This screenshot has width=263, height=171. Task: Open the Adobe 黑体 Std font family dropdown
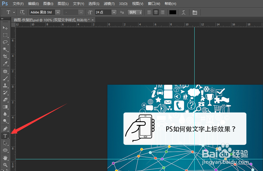[x=58, y=12]
